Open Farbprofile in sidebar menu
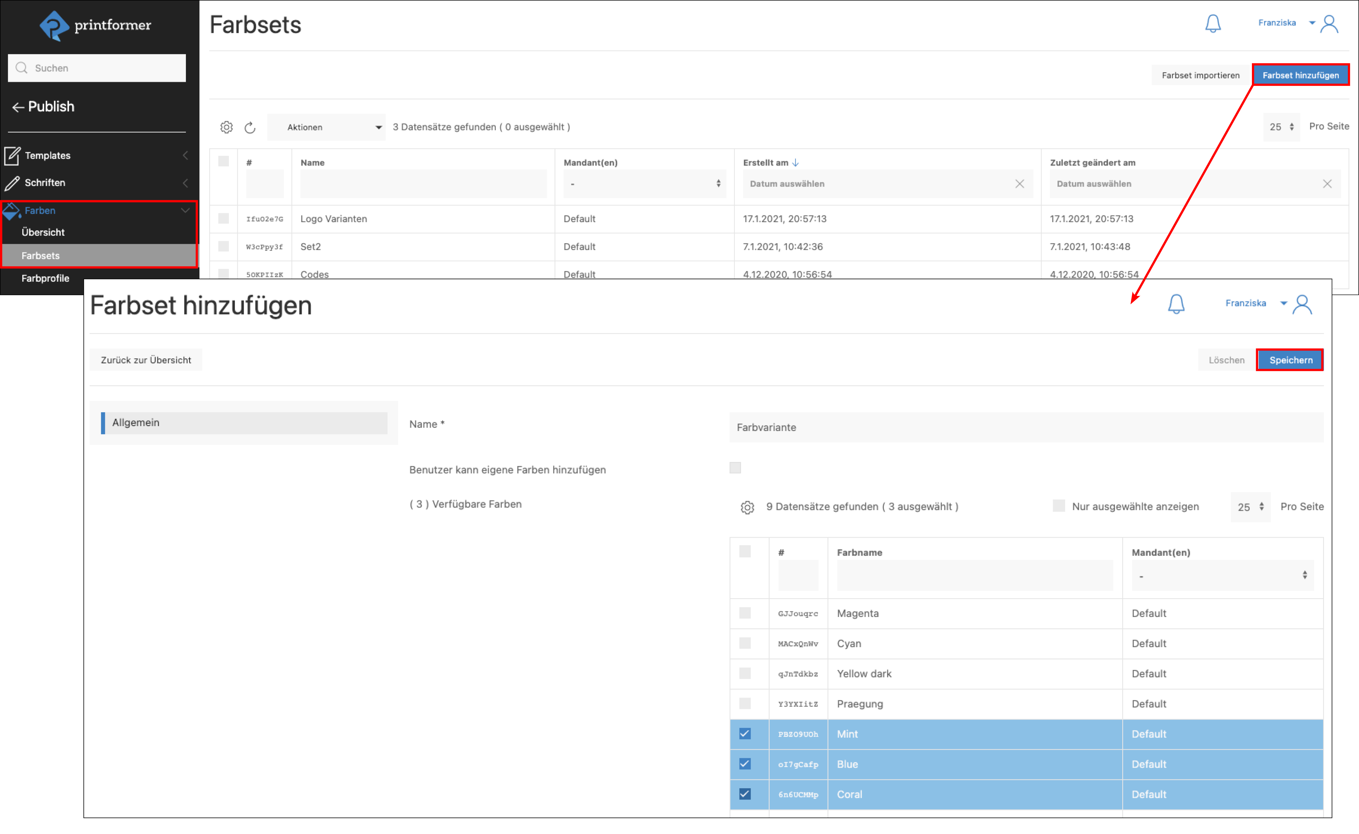 45,279
